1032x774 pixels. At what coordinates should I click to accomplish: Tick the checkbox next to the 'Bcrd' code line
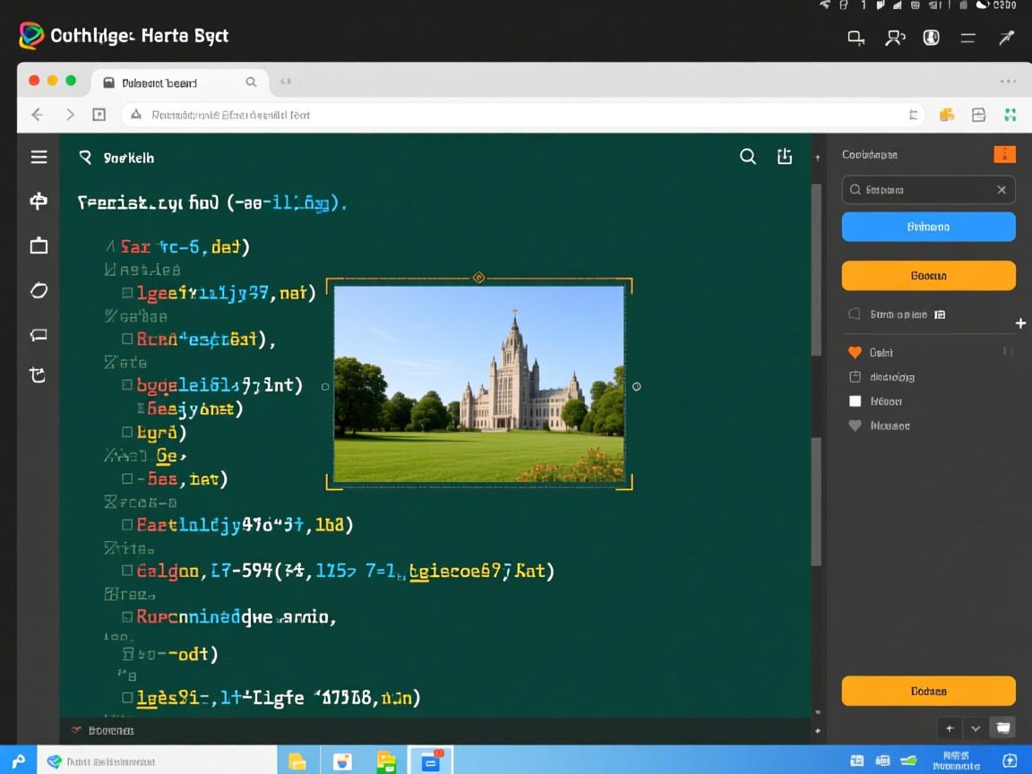click(127, 339)
